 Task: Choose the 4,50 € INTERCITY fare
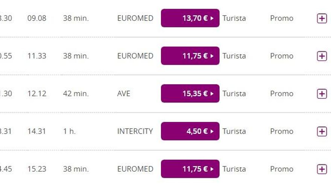tap(190, 131)
